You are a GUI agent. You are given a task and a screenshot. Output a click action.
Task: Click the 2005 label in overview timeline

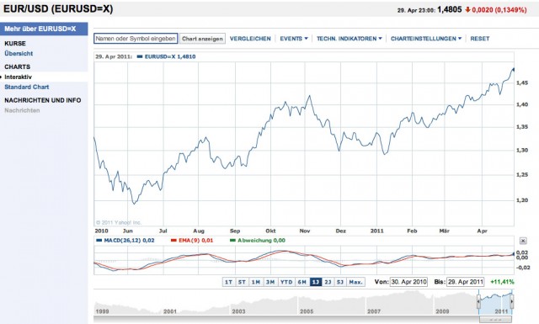point(307,311)
